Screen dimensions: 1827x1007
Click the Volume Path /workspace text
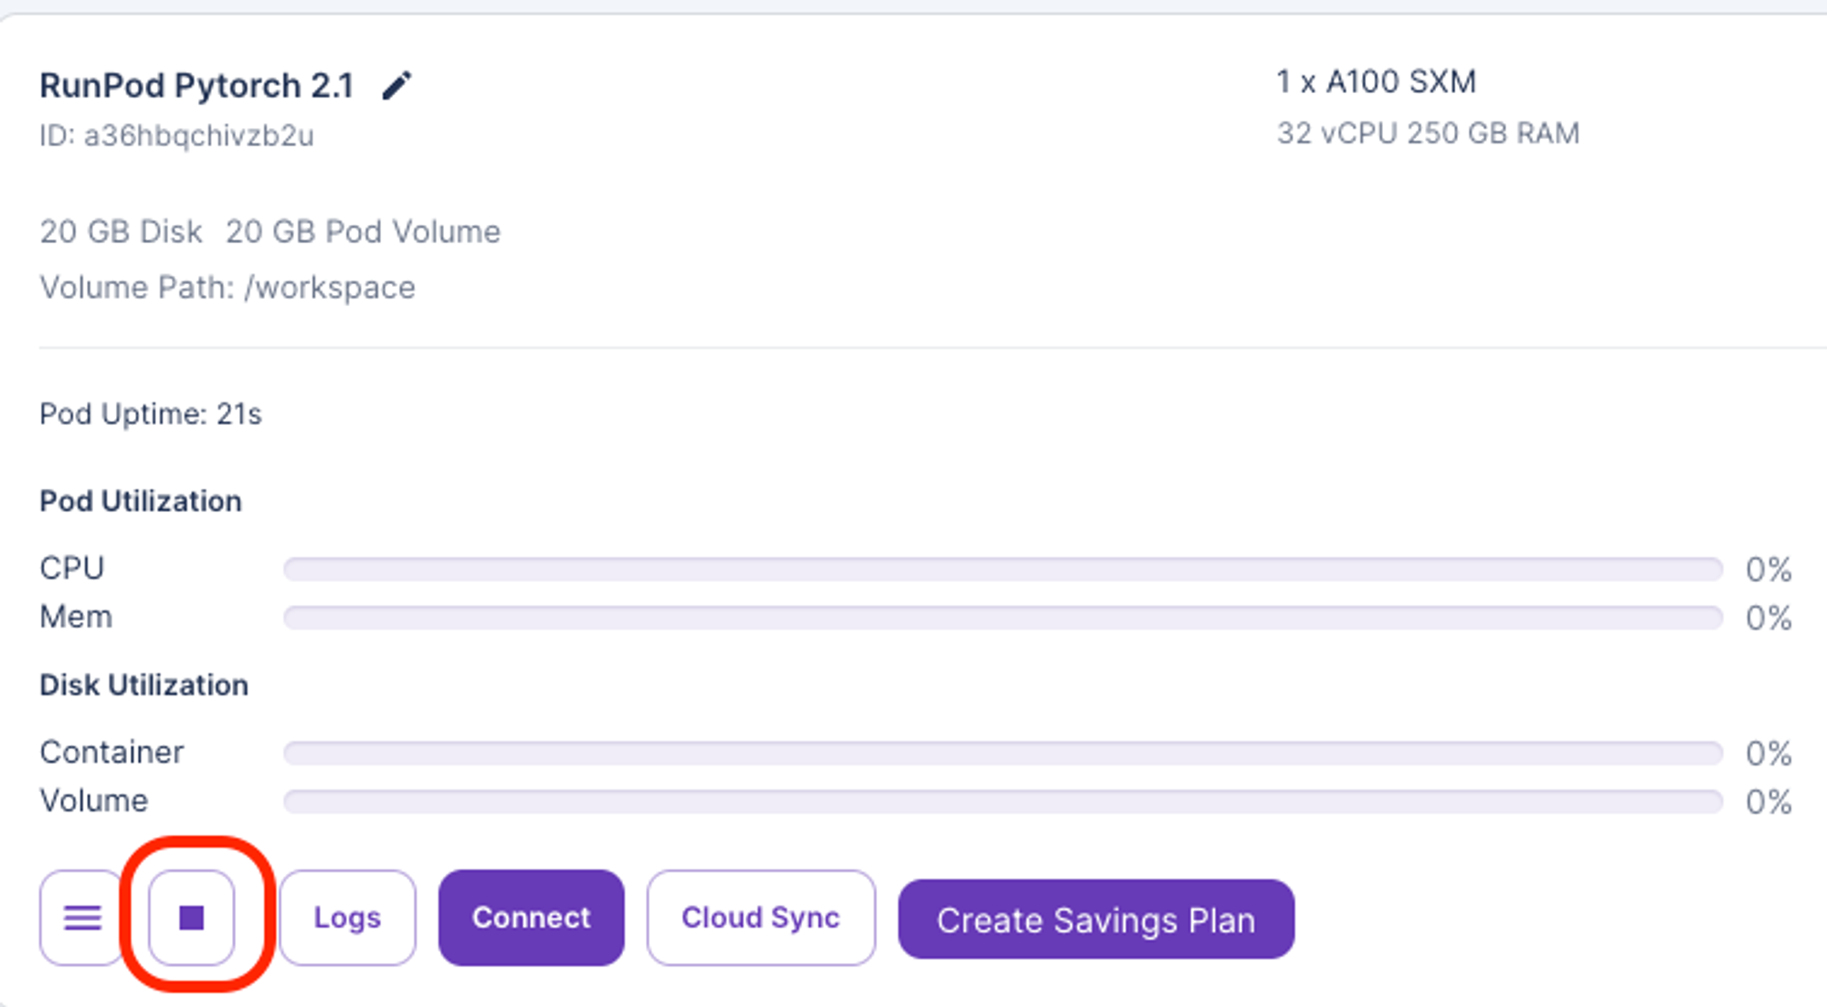(x=227, y=288)
